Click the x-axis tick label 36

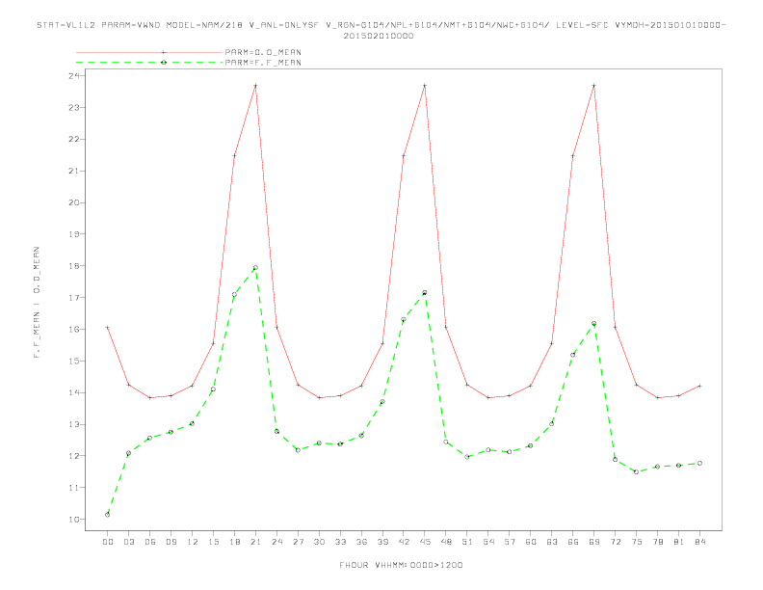[x=361, y=542]
